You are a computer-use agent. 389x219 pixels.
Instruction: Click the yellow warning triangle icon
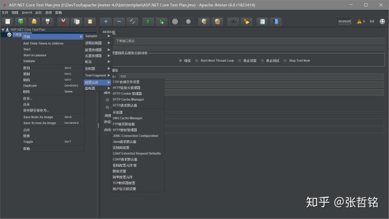pyautogui.click(x=359, y=22)
